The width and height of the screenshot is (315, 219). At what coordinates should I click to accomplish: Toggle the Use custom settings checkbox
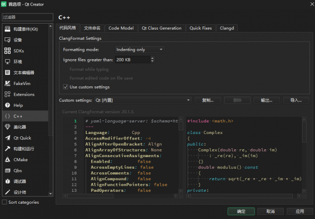click(x=65, y=87)
